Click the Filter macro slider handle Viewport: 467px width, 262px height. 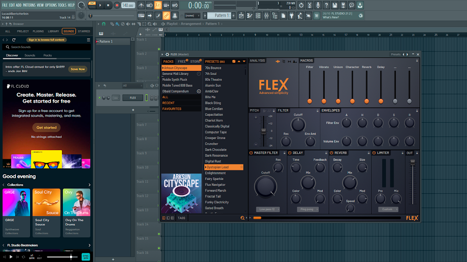click(310, 101)
